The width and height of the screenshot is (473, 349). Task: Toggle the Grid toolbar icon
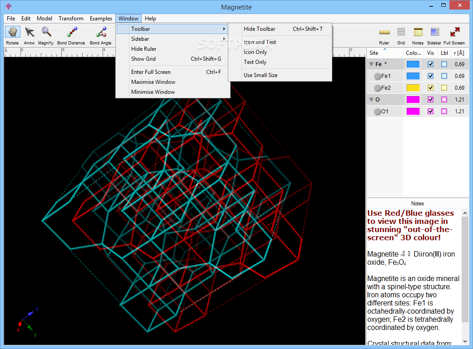401,36
